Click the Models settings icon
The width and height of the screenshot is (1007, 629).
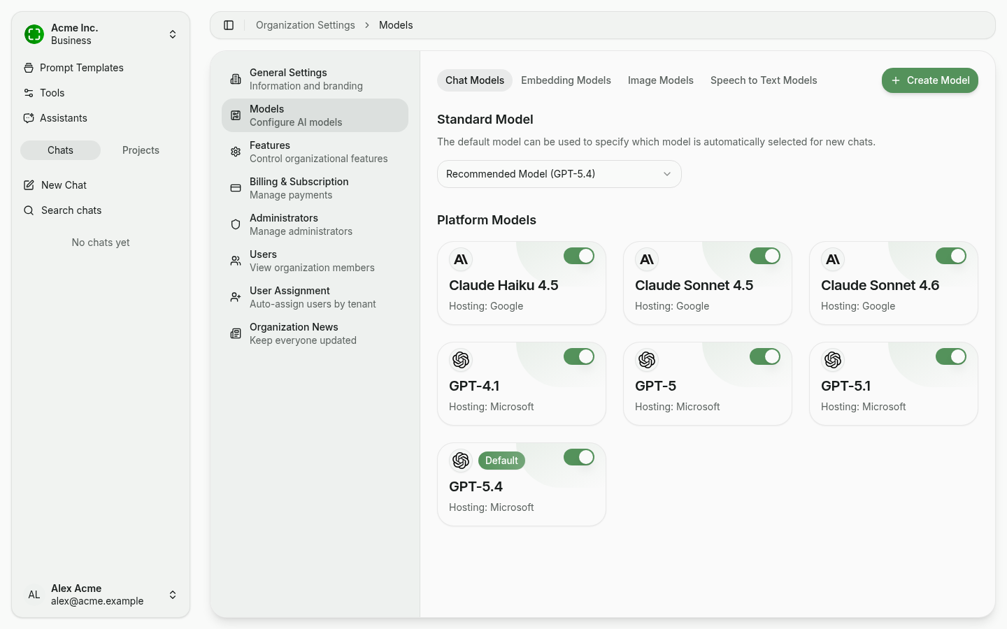coord(236,115)
